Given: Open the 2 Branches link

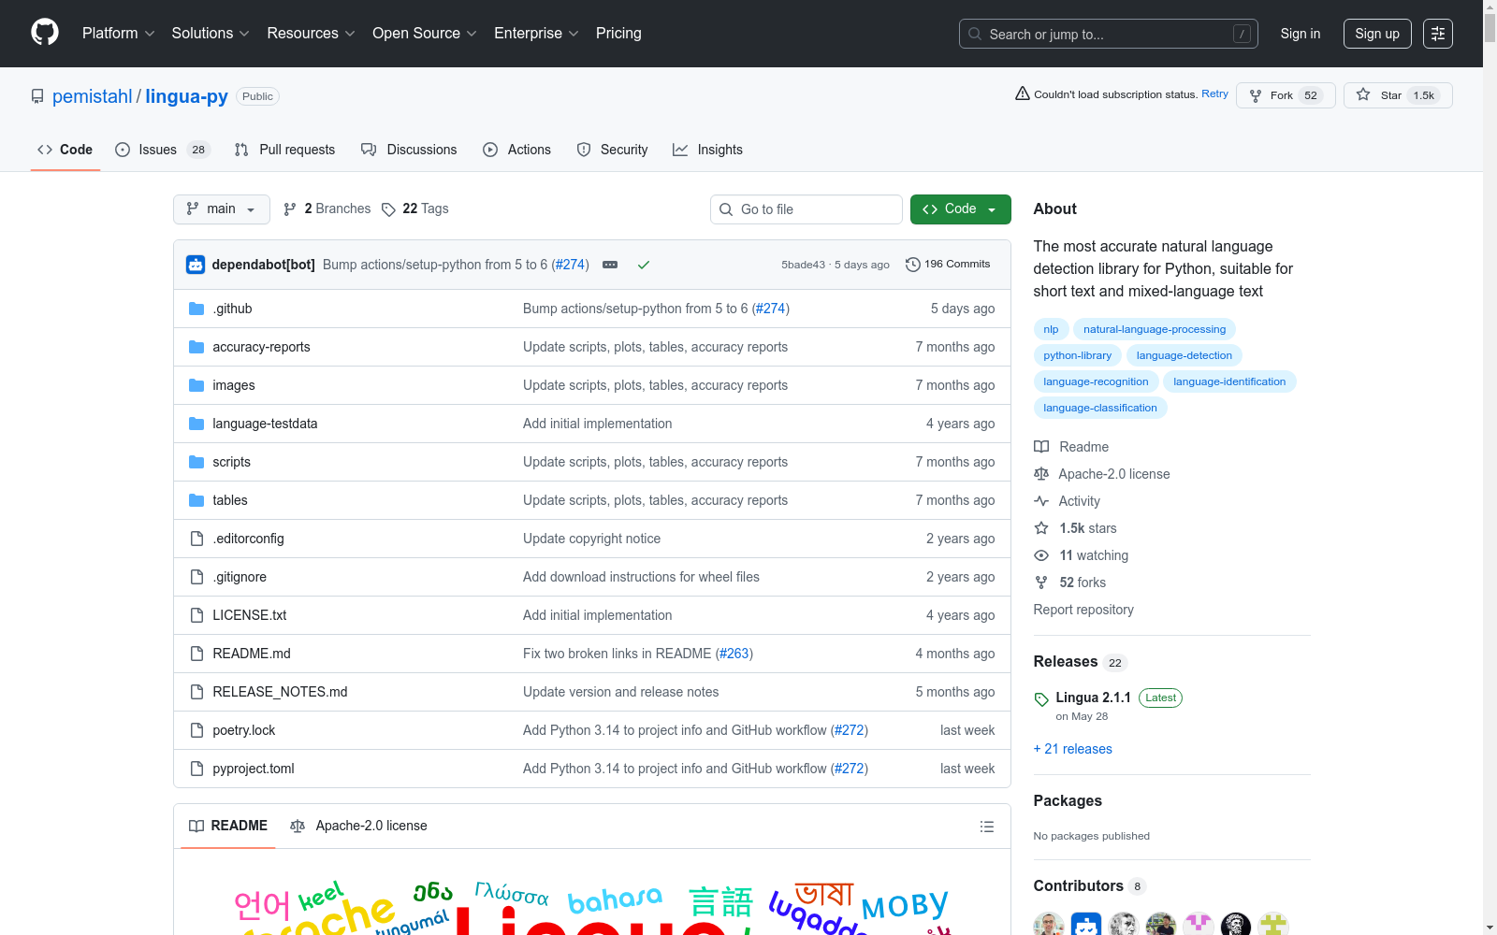Looking at the screenshot, I should [x=327, y=209].
